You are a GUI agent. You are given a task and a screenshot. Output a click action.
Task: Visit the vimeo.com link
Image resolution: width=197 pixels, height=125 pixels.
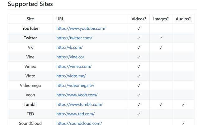tap(74, 66)
